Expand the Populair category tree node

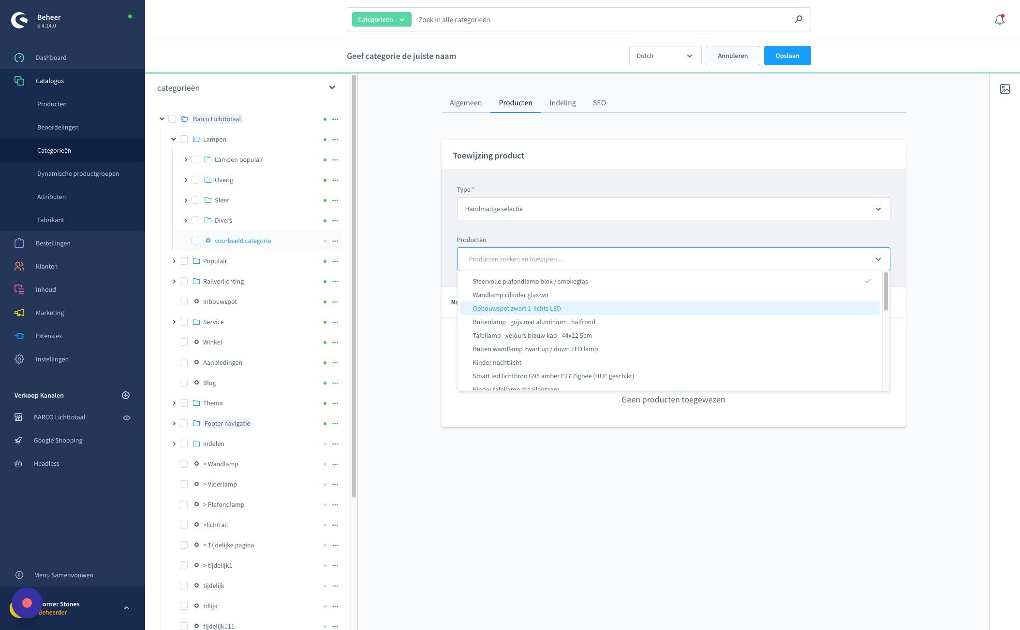pyautogui.click(x=174, y=261)
